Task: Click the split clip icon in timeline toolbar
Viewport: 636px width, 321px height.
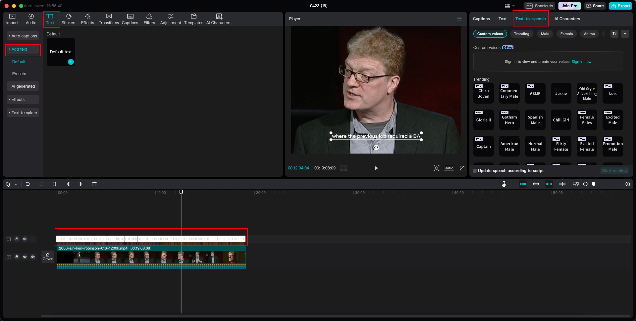Action: 55,184
